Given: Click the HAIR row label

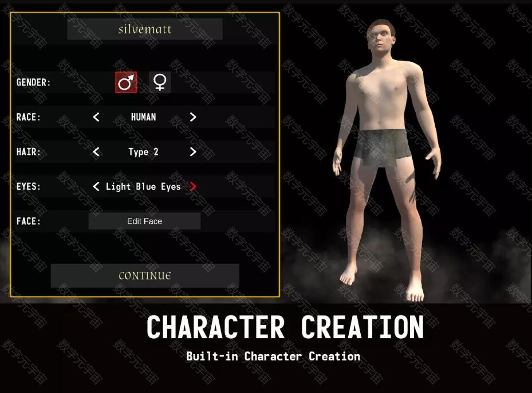Looking at the screenshot, I should (x=29, y=152).
